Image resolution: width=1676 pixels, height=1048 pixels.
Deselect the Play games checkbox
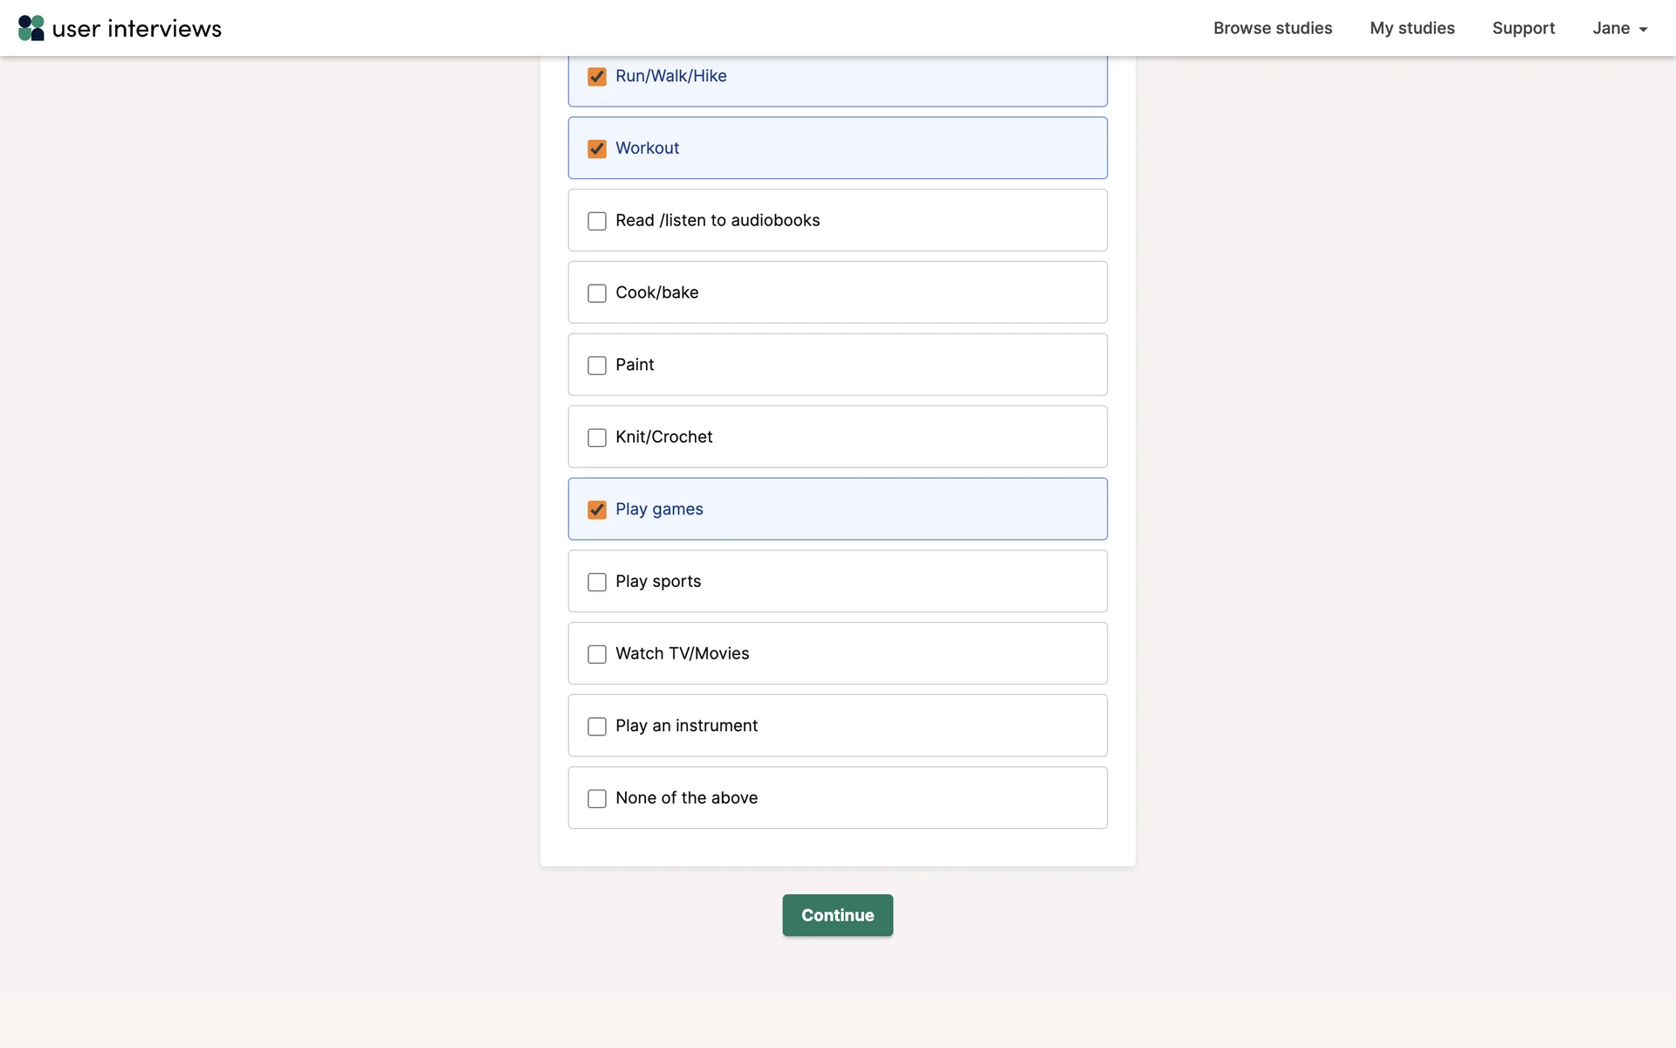[x=597, y=510]
